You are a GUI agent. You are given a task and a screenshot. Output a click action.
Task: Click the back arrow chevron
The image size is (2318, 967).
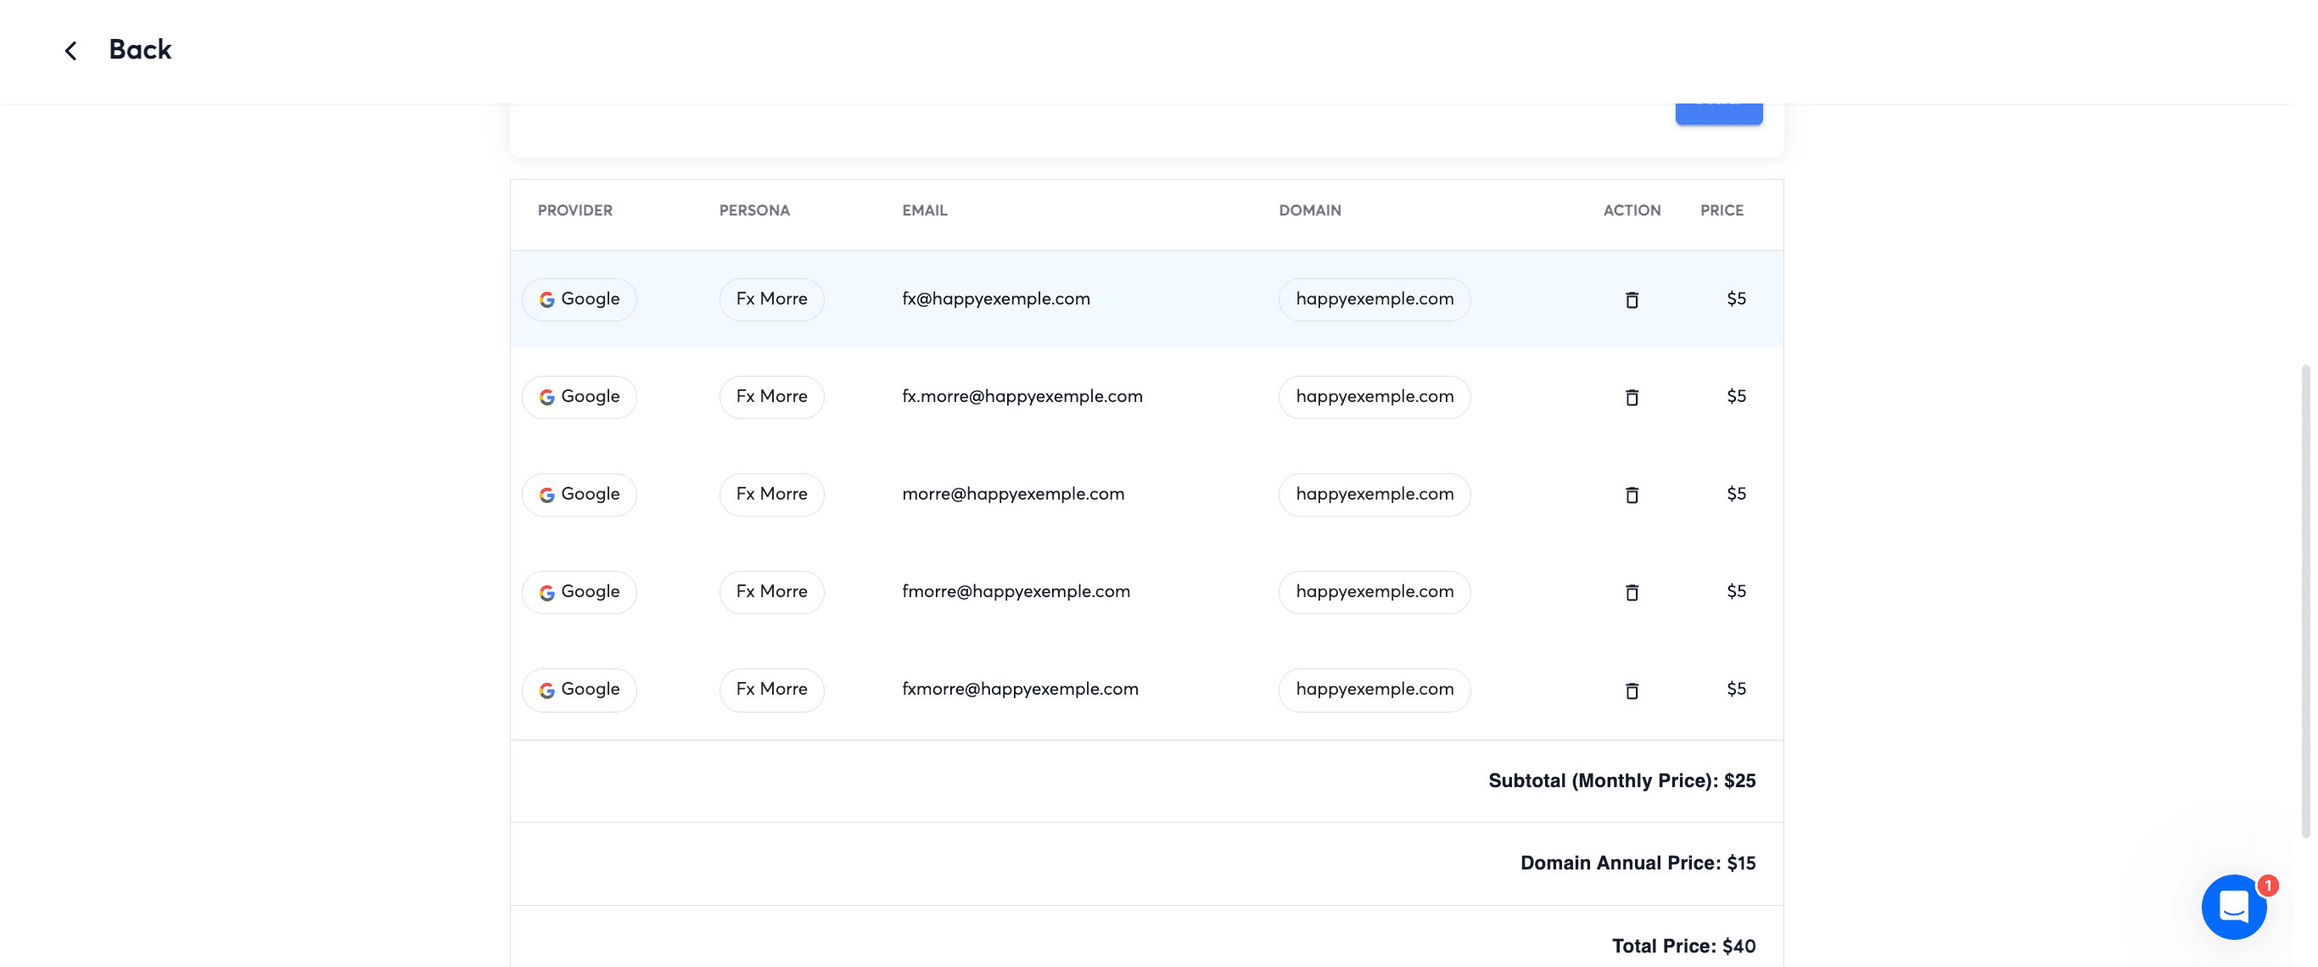coord(71,50)
